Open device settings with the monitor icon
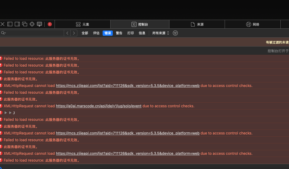The height and width of the screenshot is (169, 289). [39, 24]
